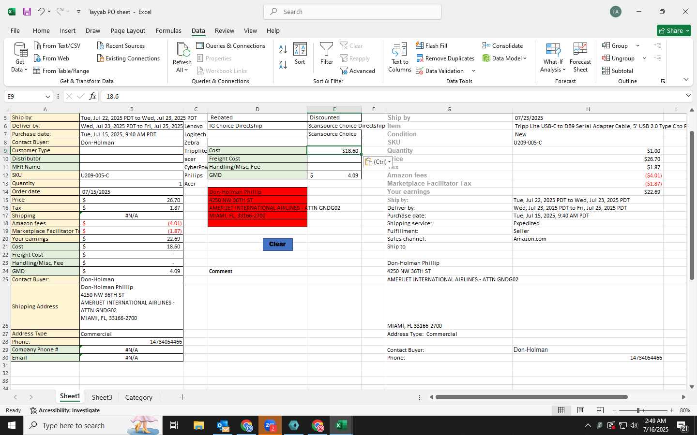This screenshot has height=435, width=697.
Task: Open the Insert tab
Action: point(68,30)
